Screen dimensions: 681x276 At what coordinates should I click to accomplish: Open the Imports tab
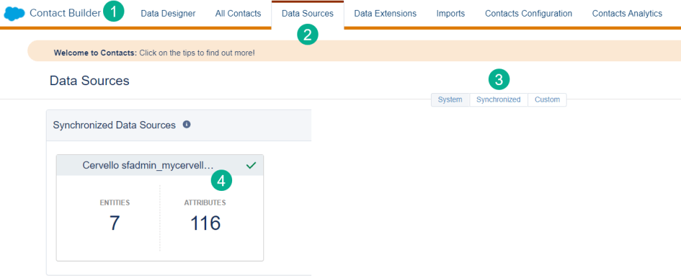tap(450, 13)
